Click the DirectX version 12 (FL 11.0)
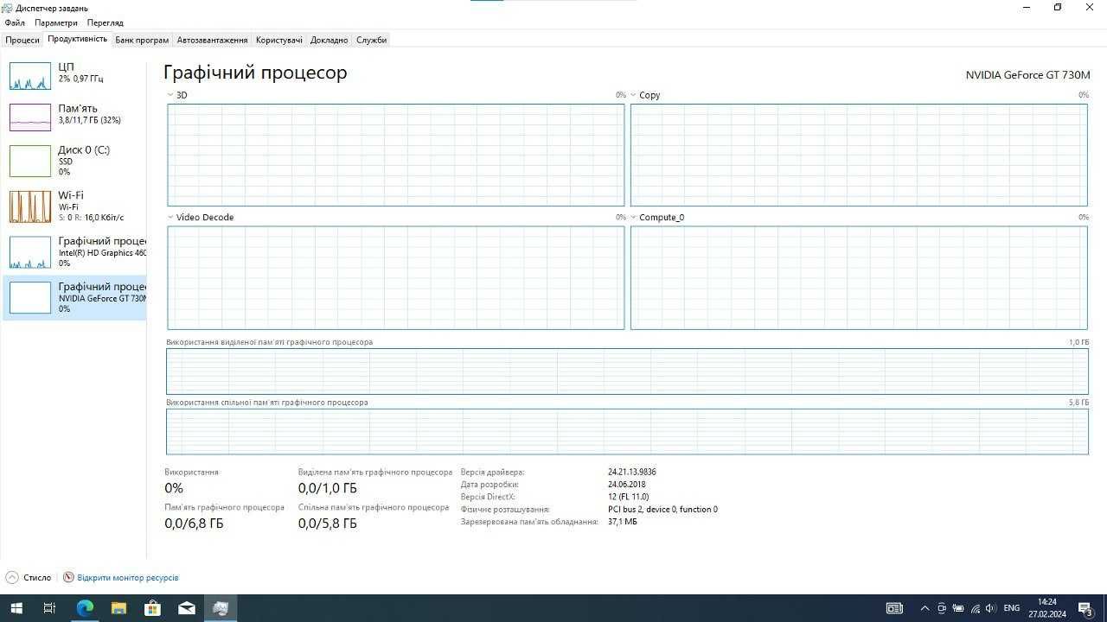Image resolution: width=1107 pixels, height=622 pixels. [x=628, y=497]
